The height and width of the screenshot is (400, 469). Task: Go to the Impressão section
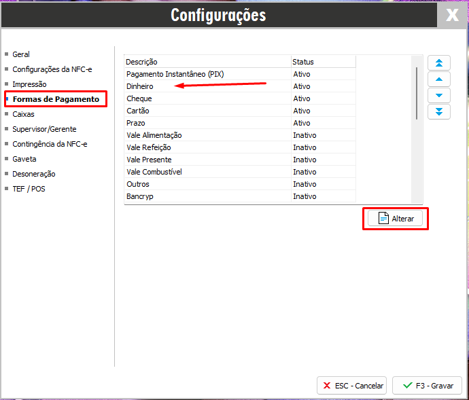pos(29,84)
